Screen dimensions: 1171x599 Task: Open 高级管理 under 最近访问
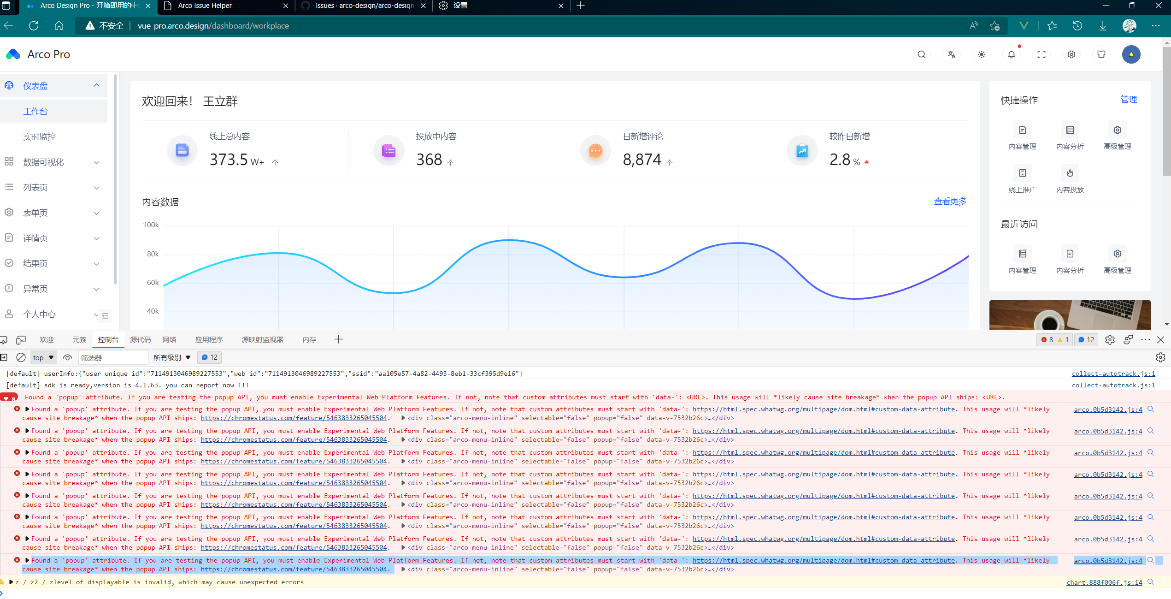point(1118,261)
